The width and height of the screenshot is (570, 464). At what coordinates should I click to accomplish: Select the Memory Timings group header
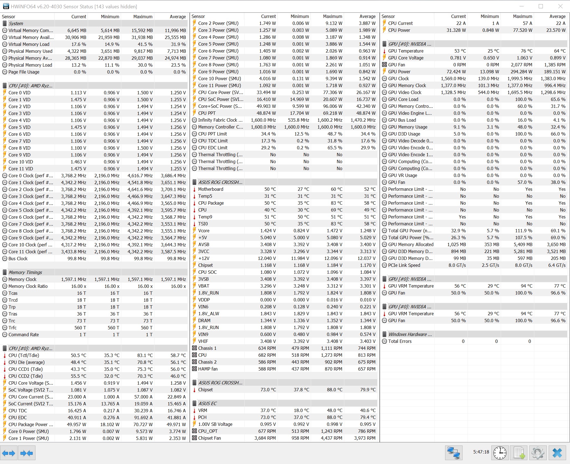[25, 272]
